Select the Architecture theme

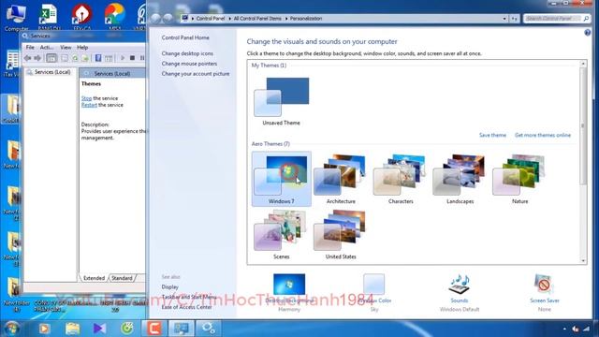click(x=341, y=179)
